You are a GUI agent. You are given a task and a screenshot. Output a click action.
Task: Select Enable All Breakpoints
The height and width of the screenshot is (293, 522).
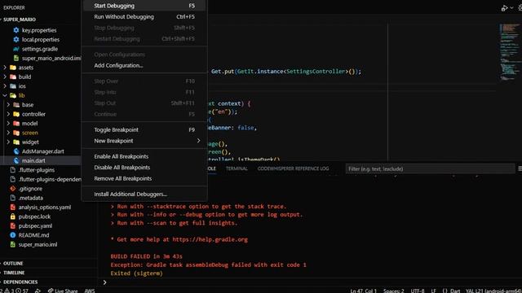[x=144, y=156]
